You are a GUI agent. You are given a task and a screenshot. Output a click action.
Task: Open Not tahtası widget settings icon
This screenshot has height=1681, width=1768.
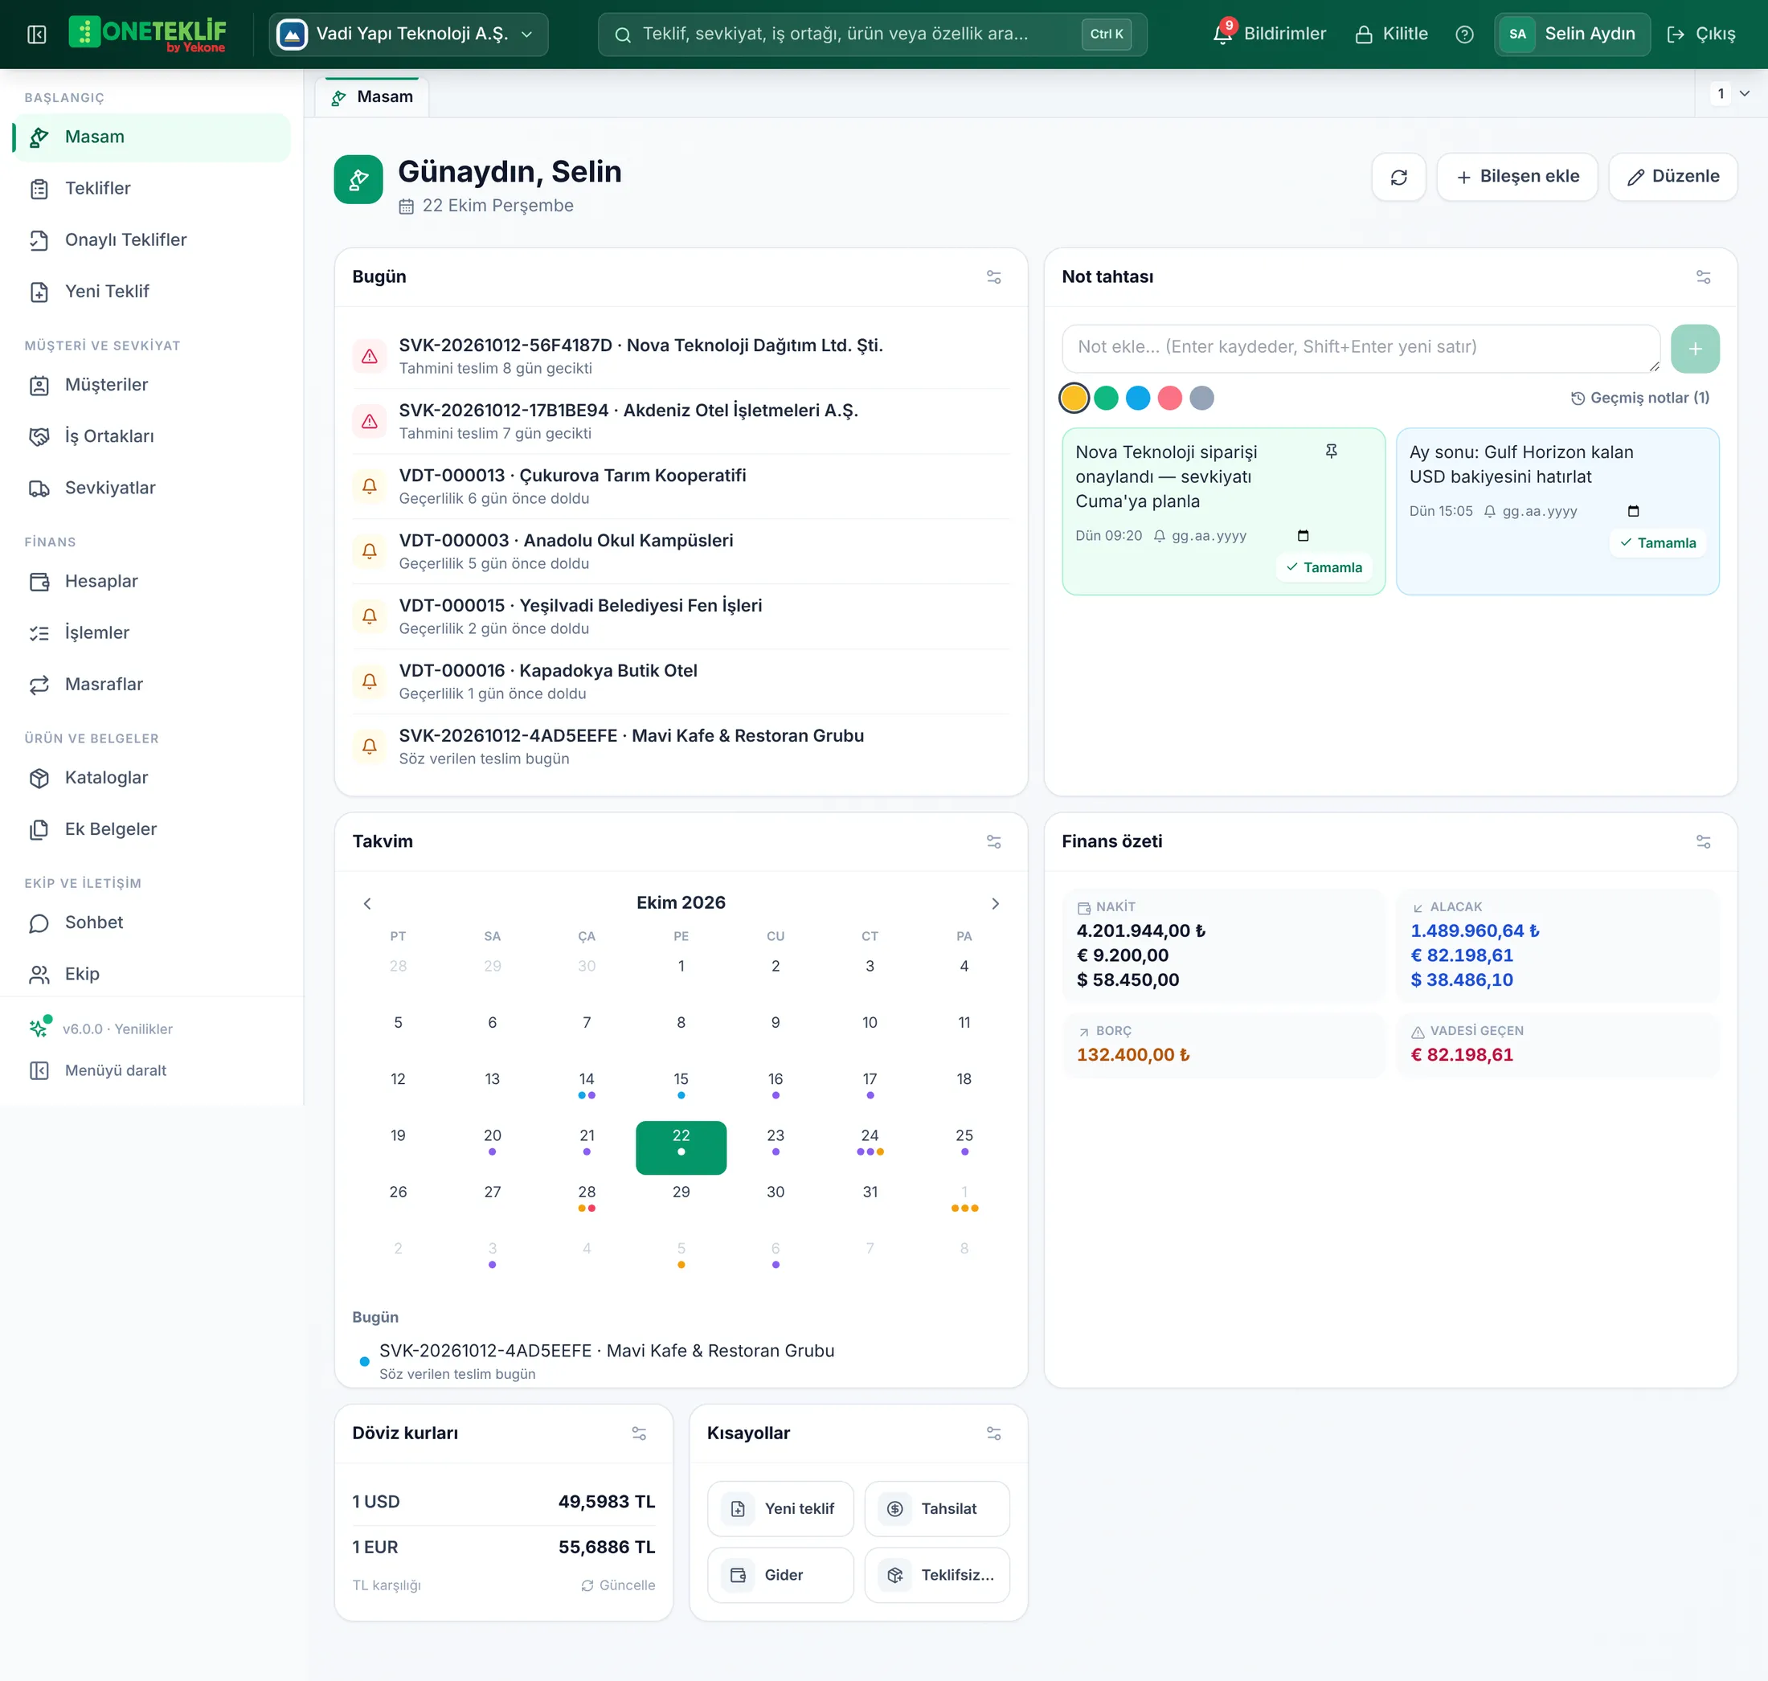click(x=1703, y=277)
